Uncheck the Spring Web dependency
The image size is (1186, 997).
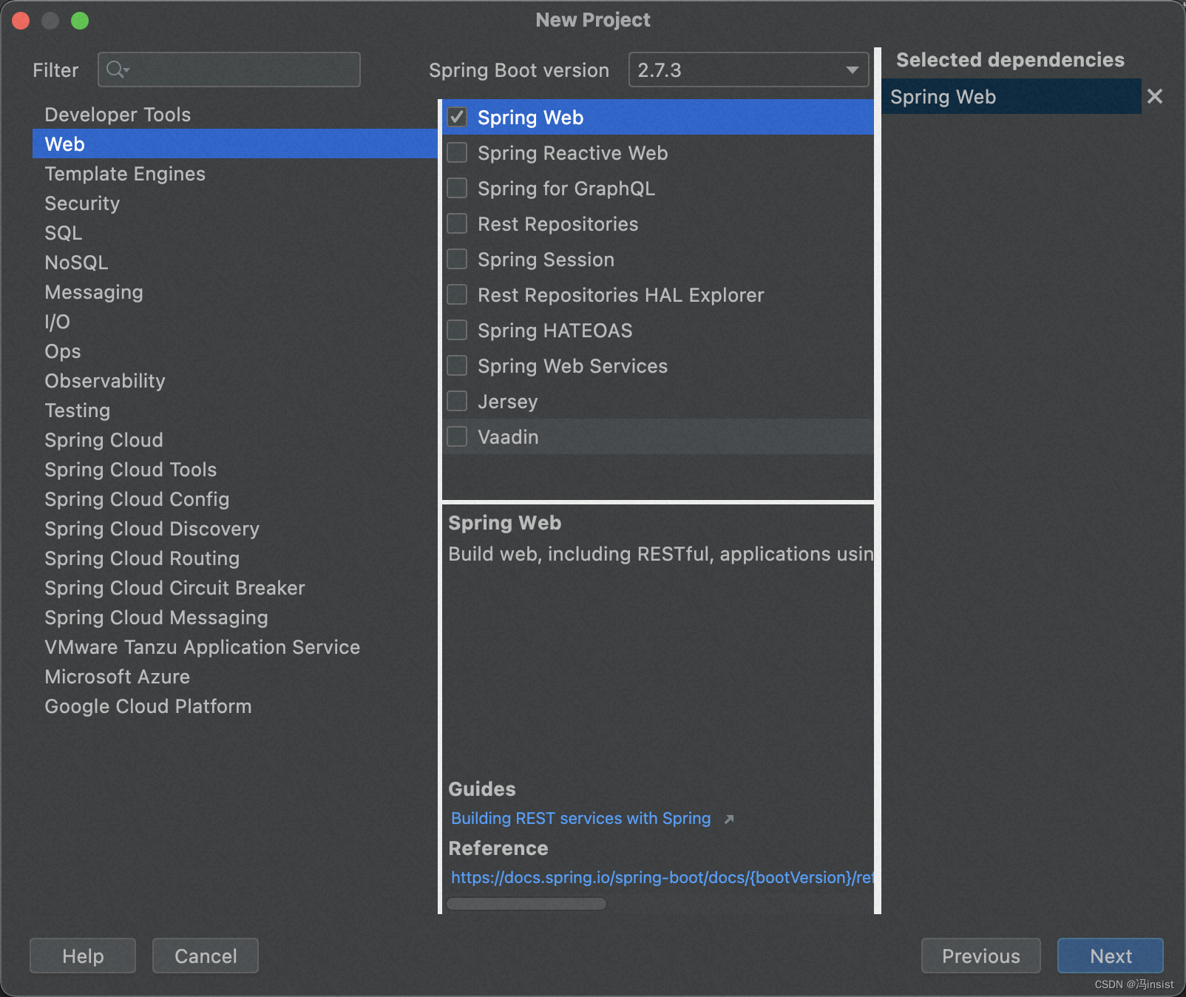pos(457,117)
